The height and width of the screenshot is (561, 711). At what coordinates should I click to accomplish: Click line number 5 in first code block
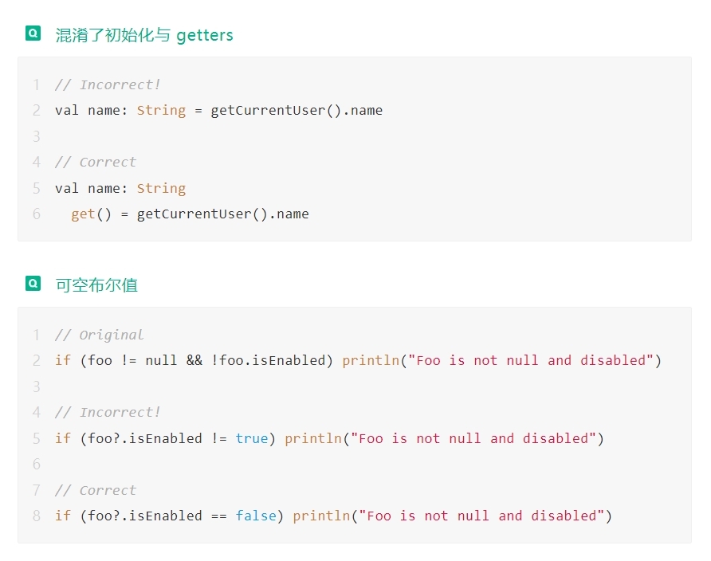tap(37, 188)
